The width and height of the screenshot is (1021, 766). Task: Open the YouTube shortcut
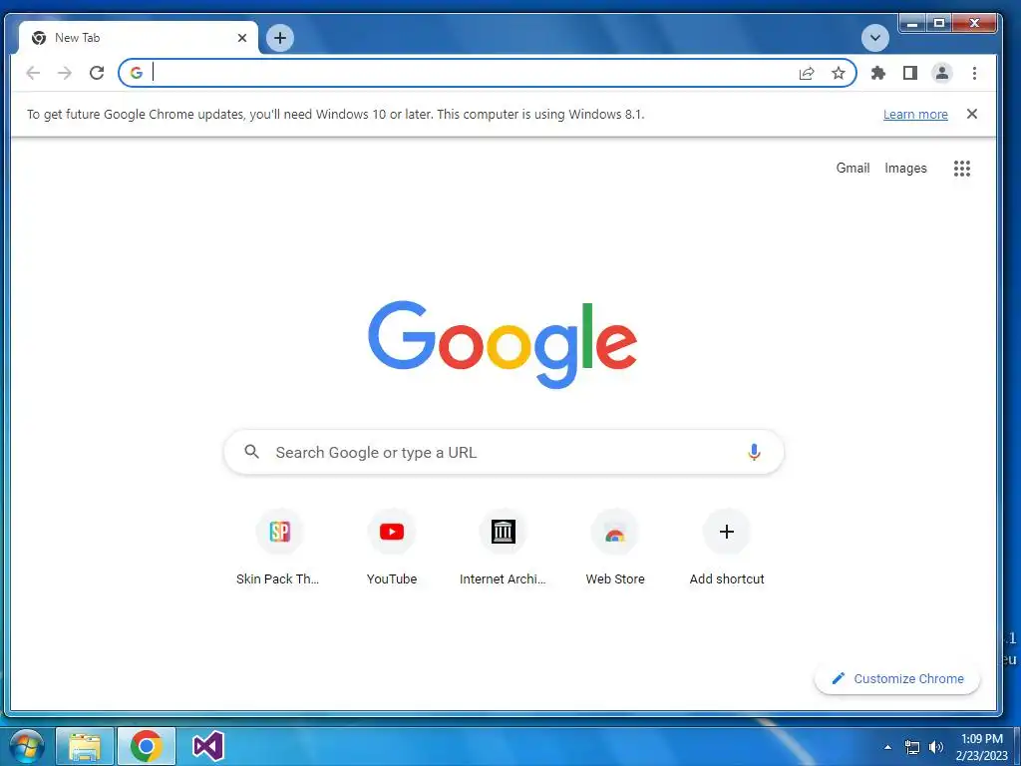391,548
